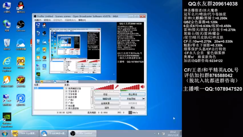The height and width of the screenshot is (137, 243).
Task: Open the 网络 desktop icon
Action: coord(7,26)
